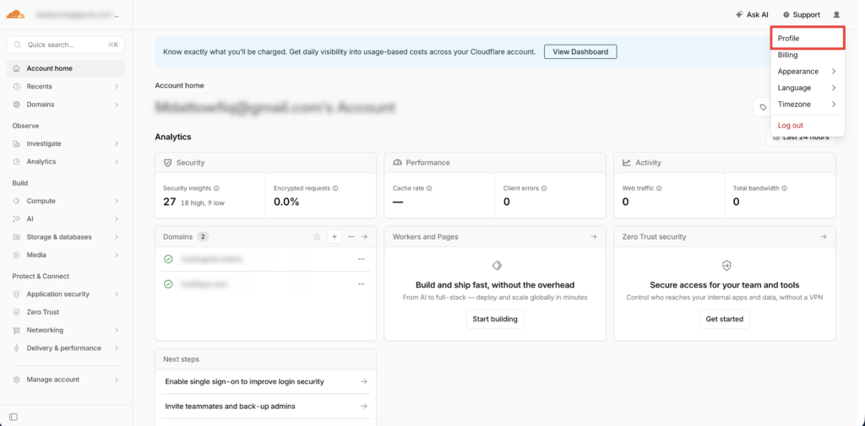Select Billing from the user menu

pyautogui.click(x=807, y=55)
